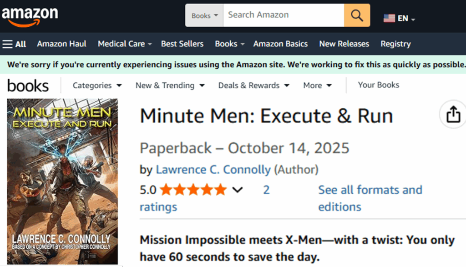Screen dimensions: 466x267
Task: Expand the Categories dropdown
Action: [97, 86]
